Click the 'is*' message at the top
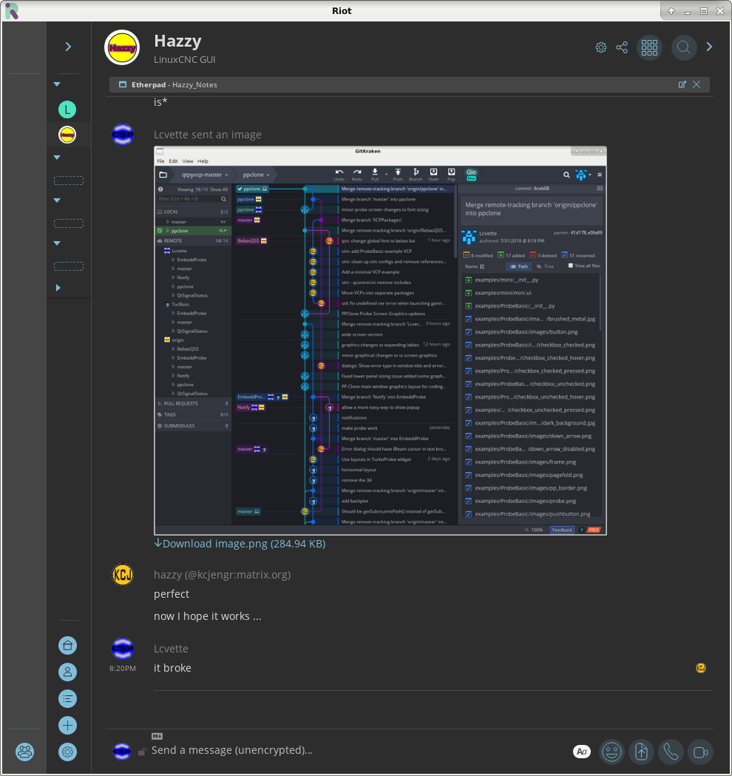Screen dimensions: 732x776 tap(160, 102)
